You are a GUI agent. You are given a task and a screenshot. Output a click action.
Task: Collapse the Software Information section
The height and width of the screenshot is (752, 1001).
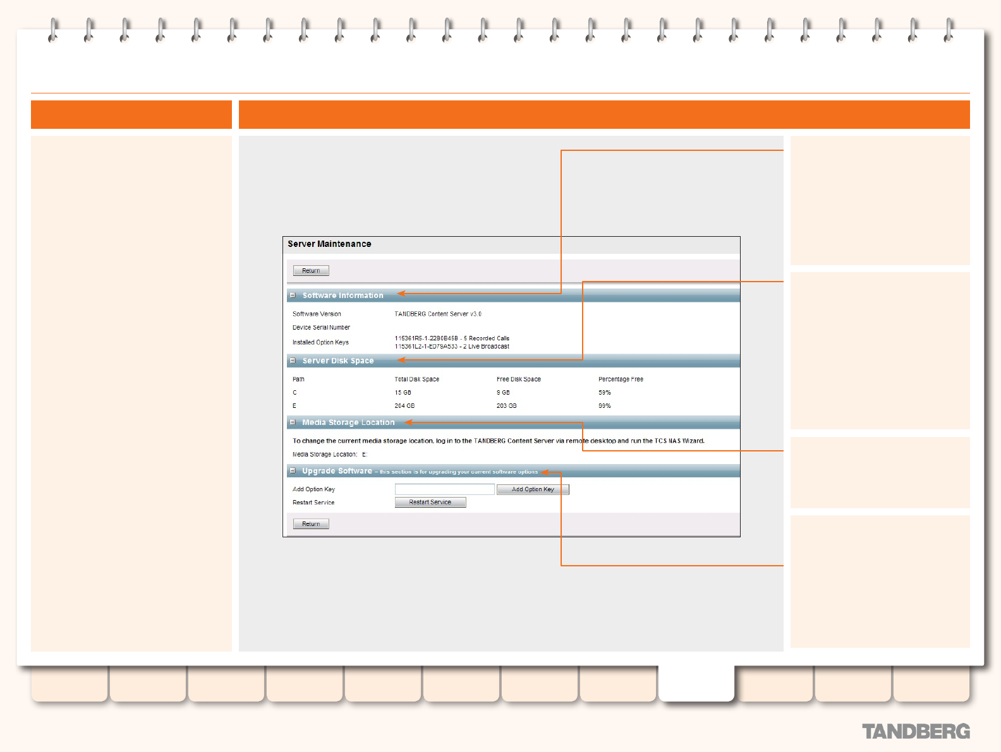pyautogui.click(x=293, y=295)
